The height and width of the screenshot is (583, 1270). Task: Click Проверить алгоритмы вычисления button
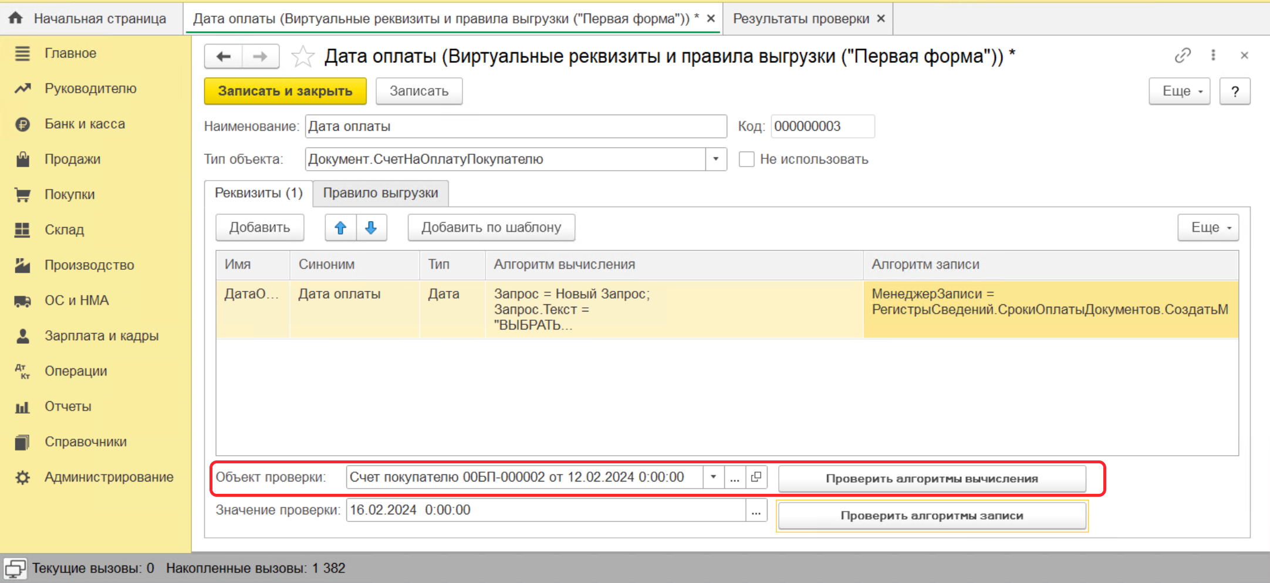click(x=932, y=479)
